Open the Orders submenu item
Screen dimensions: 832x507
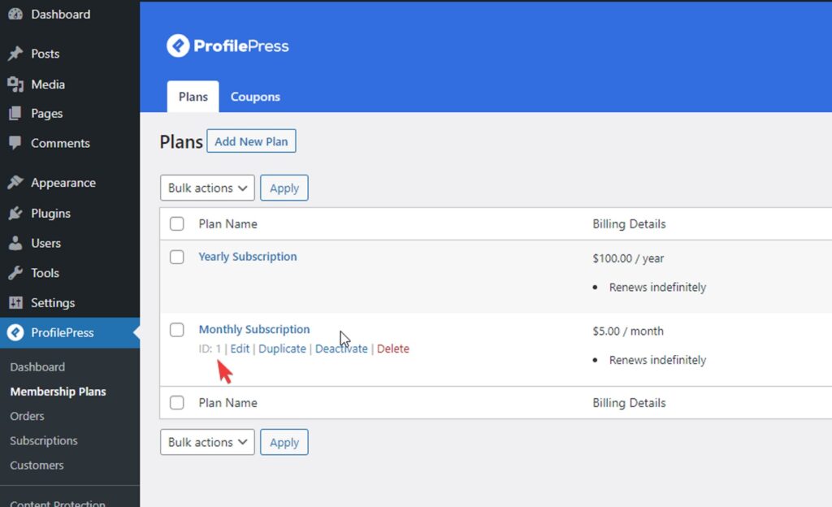(x=27, y=416)
